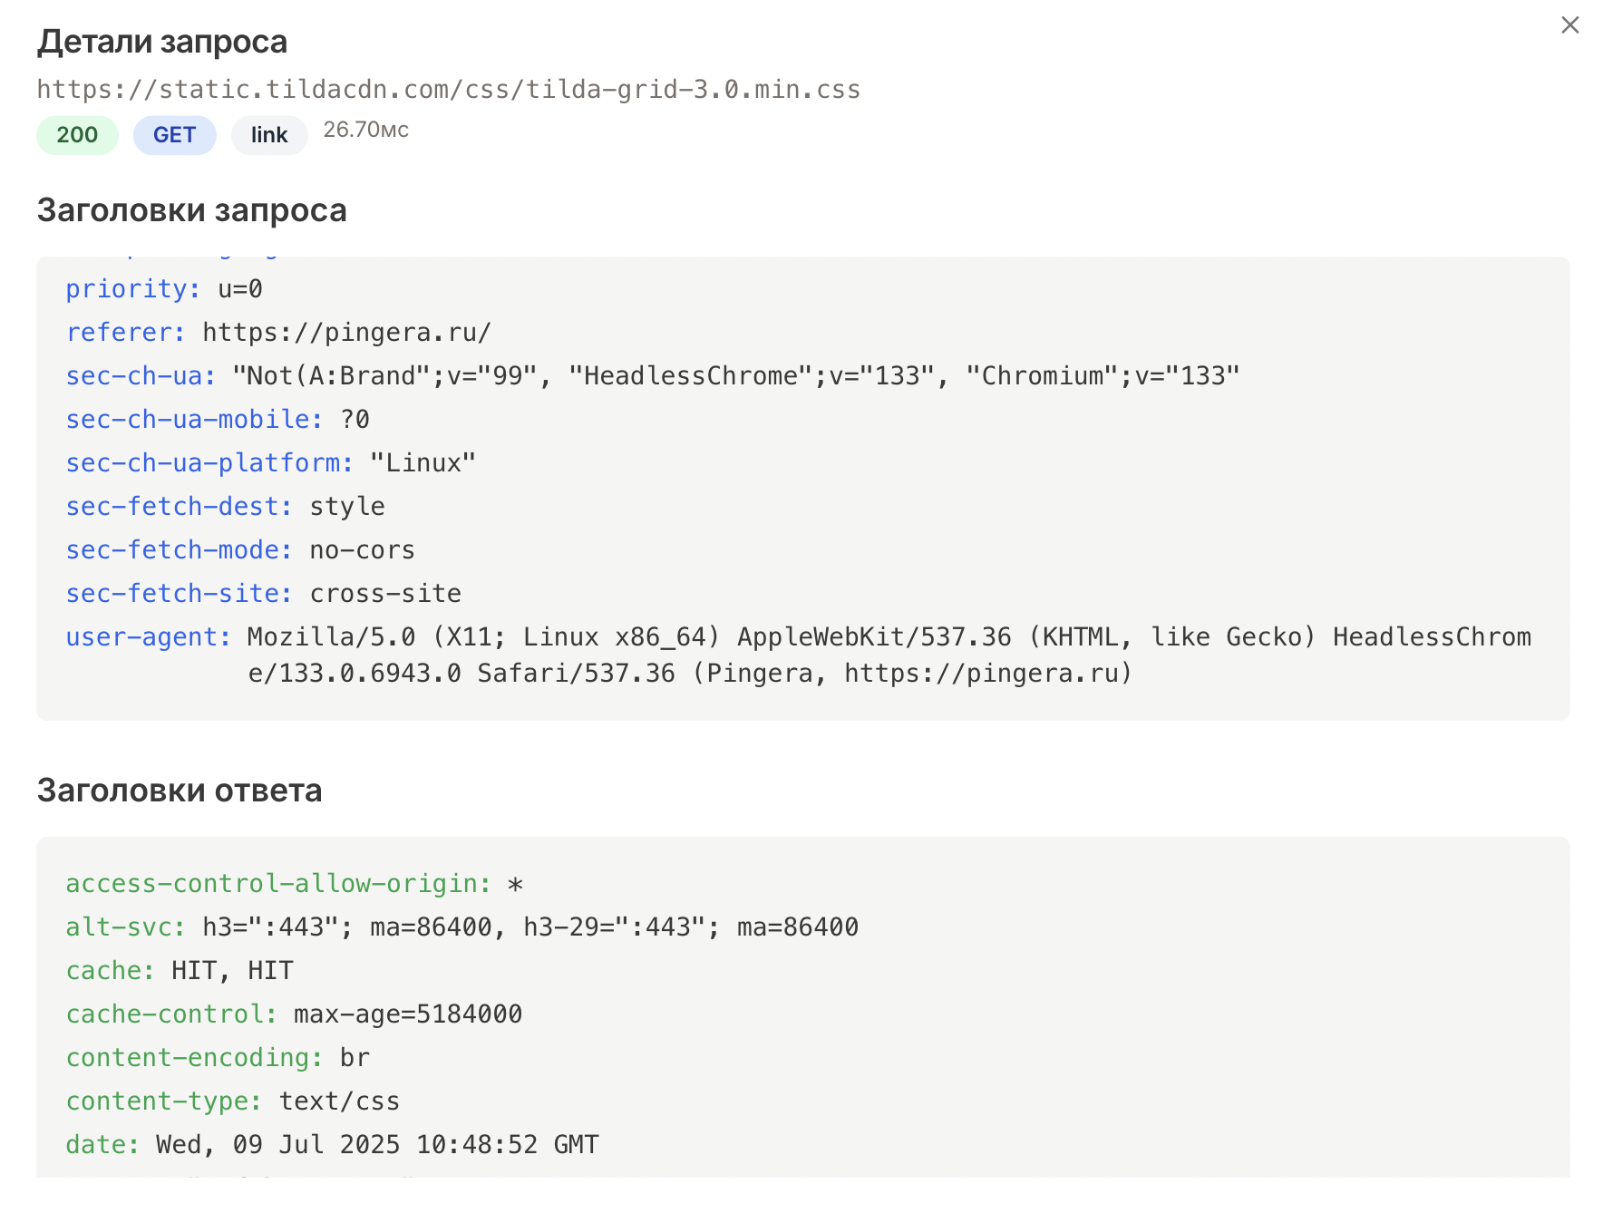
Task: Click the referer value https://pingera.ru/
Action: pos(346,333)
